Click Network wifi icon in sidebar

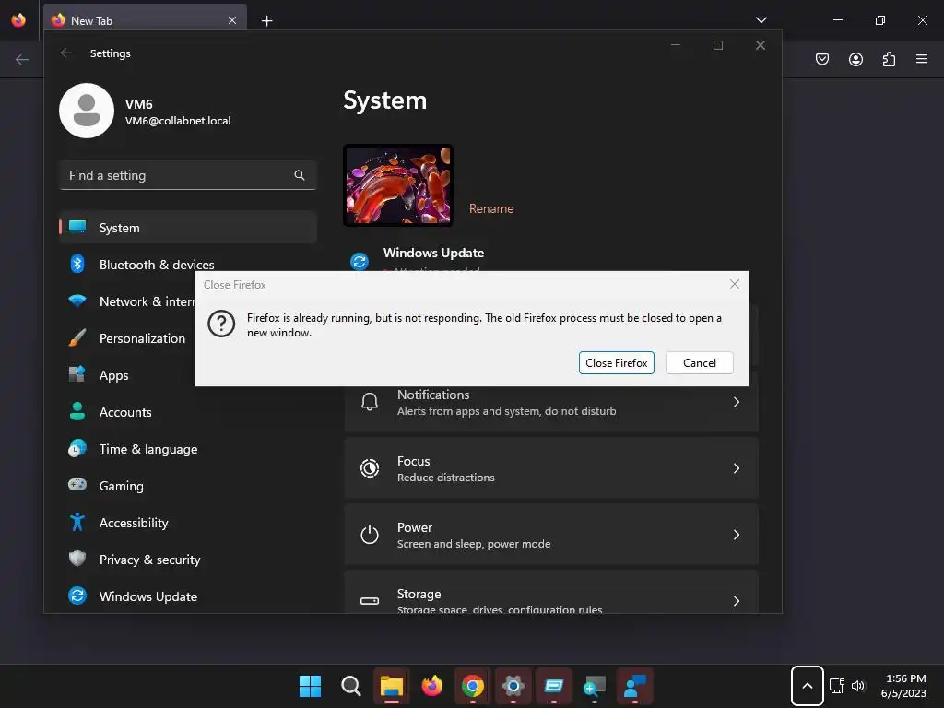point(77,301)
